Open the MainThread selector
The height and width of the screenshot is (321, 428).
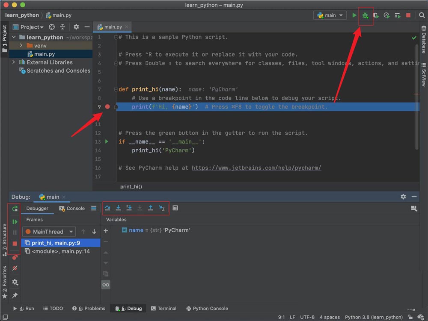click(49, 232)
